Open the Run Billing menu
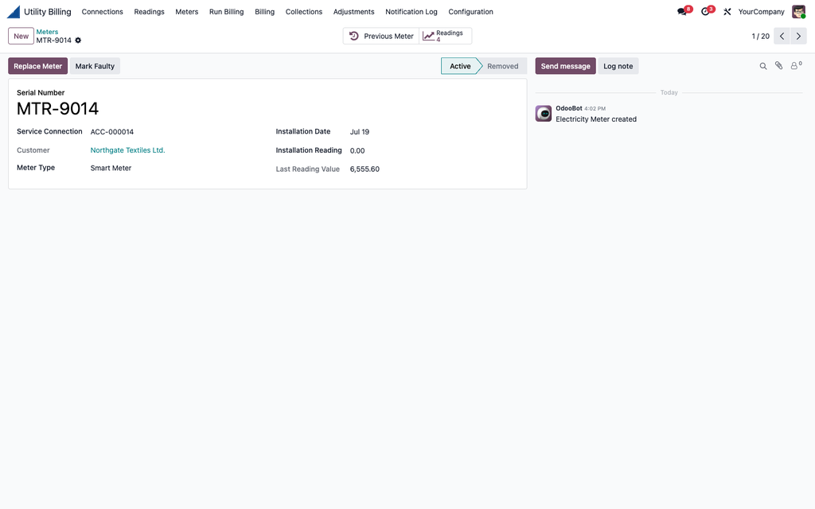This screenshot has width=815, height=509. [x=227, y=11]
